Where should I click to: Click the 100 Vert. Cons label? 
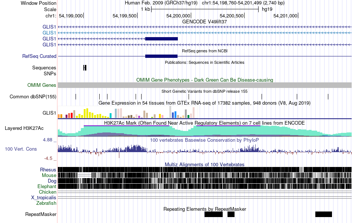(x=21, y=149)
